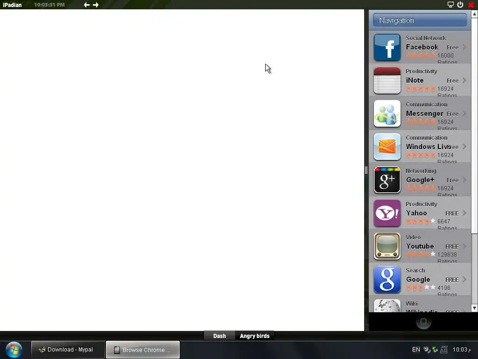Go back with the left arrow
478x359 pixels.
click(x=86, y=5)
